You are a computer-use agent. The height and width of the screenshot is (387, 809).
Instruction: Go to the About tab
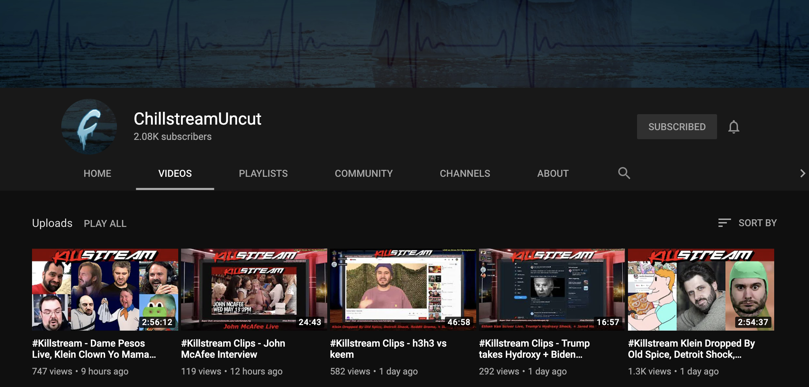coord(553,173)
